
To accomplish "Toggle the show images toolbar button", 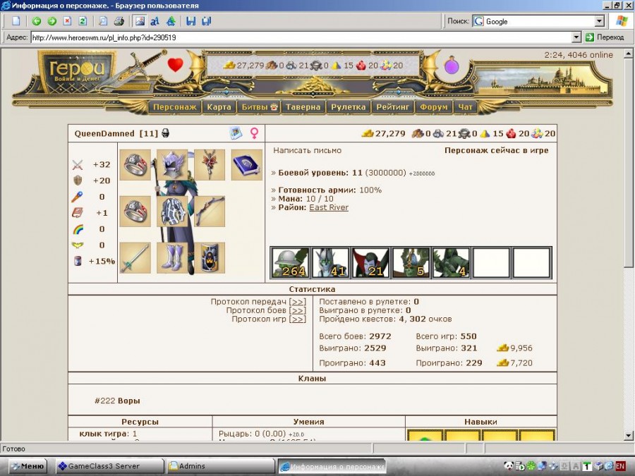I will pos(140,21).
